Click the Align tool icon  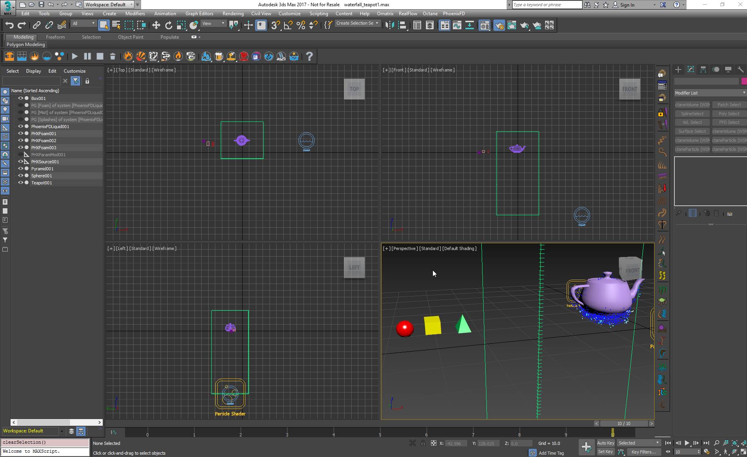point(402,25)
